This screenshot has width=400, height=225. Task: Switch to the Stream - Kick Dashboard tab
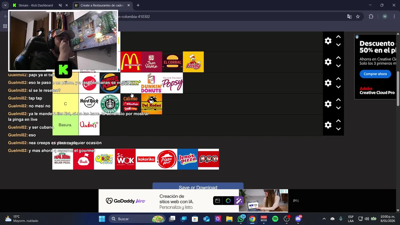pyautogui.click(x=35, y=5)
